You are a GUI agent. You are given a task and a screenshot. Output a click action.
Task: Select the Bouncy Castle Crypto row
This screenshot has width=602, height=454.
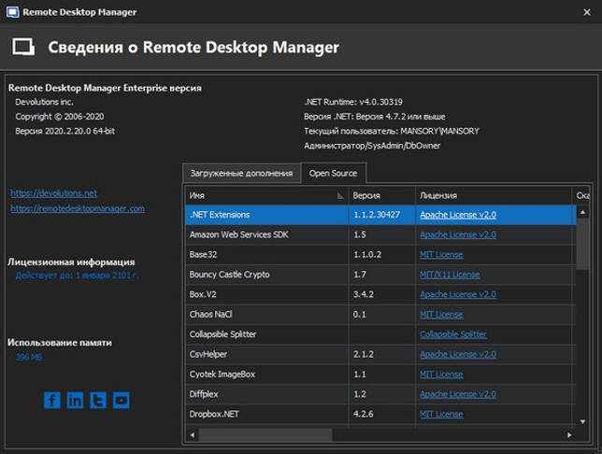pos(380,275)
